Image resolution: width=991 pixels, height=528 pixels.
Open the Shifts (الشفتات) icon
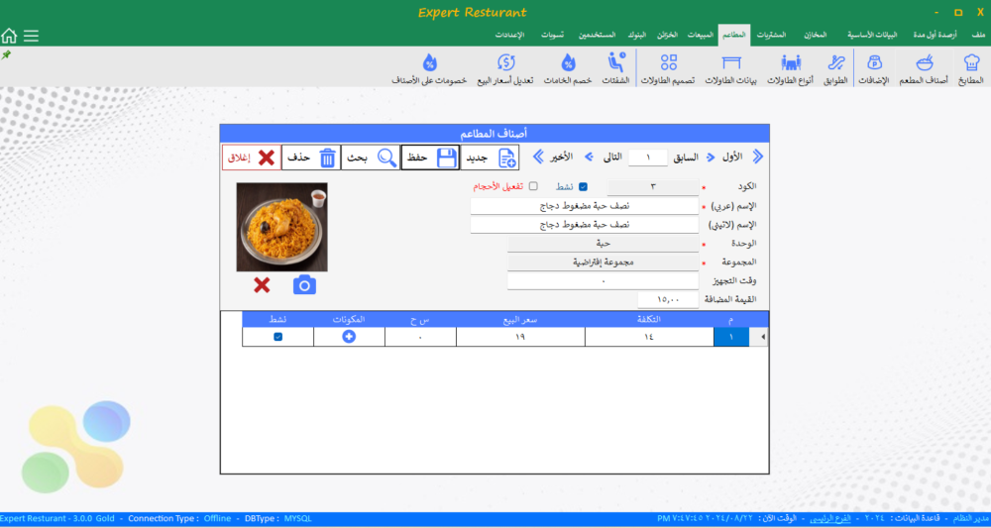tap(616, 67)
